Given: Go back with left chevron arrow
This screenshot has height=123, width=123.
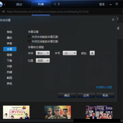Looking at the screenshot, I should click(x=55, y=4).
